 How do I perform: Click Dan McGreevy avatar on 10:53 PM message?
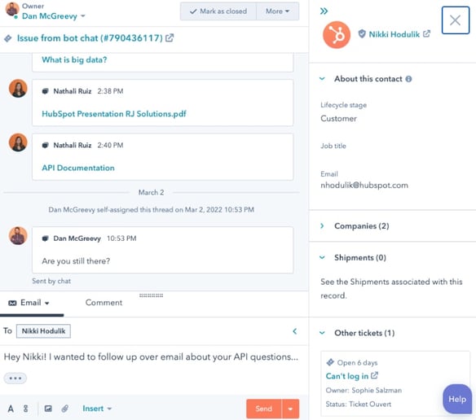pyautogui.click(x=18, y=235)
